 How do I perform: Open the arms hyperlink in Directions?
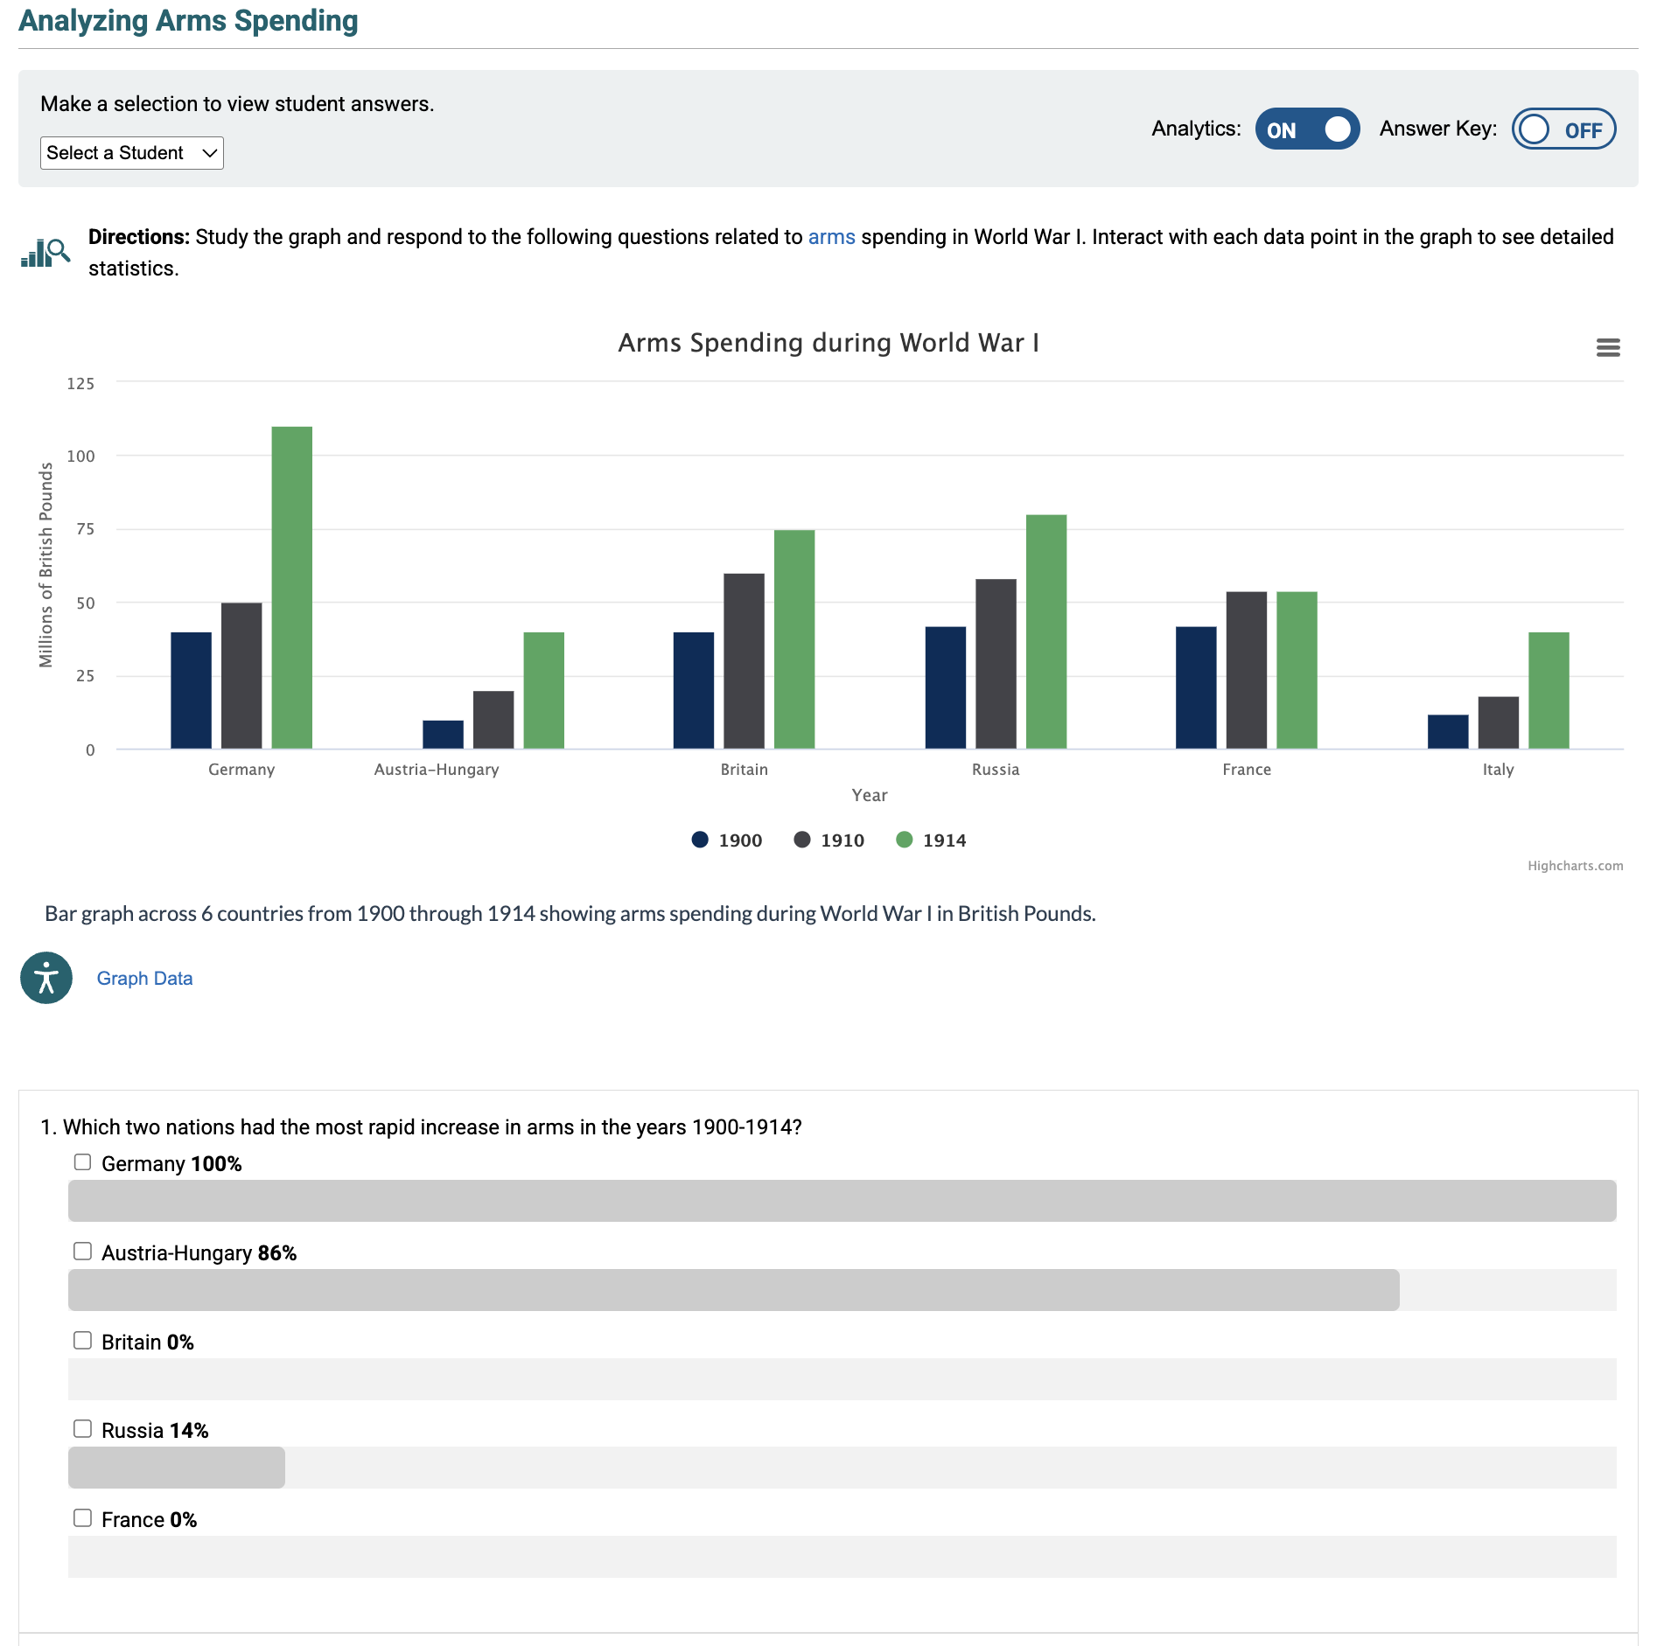click(x=831, y=236)
